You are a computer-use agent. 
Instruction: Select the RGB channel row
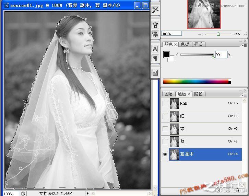[x=201, y=103]
